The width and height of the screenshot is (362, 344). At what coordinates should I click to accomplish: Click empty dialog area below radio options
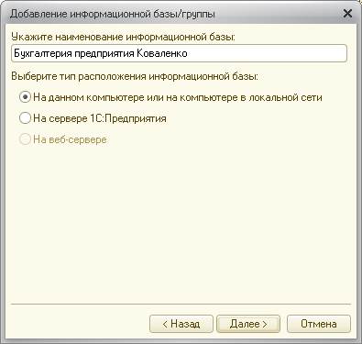click(x=181, y=223)
